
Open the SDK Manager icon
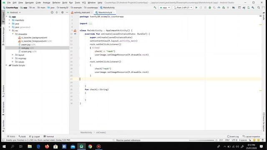253,7
